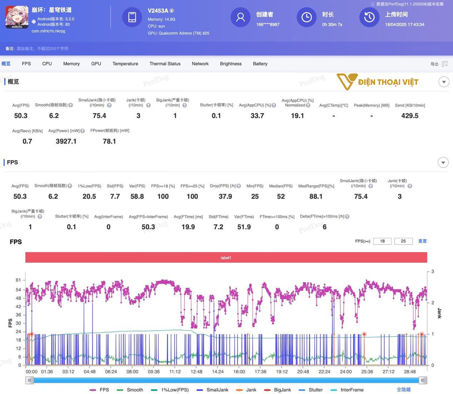Open the Battery tab
This screenshot has width=453, height=394.
click(260, 64)
